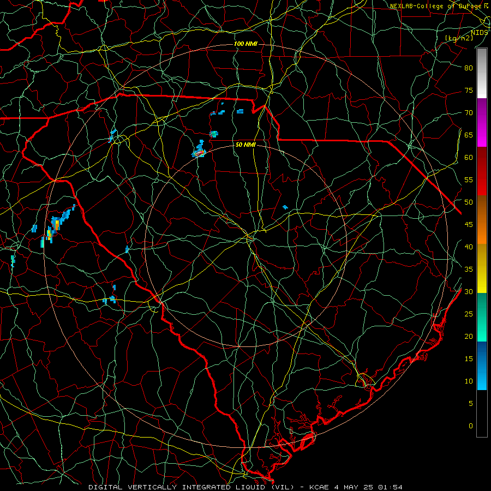Click the legend value "75"
This screenshot has width=491, height=491.
point(469,90)
